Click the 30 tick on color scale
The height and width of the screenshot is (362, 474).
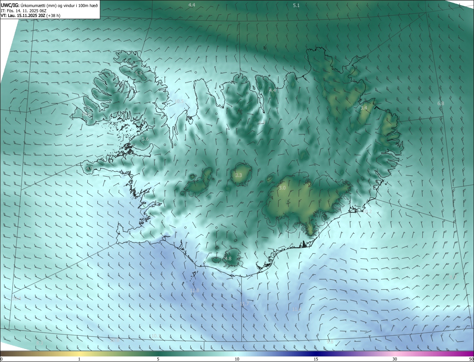tap(395, 359)
